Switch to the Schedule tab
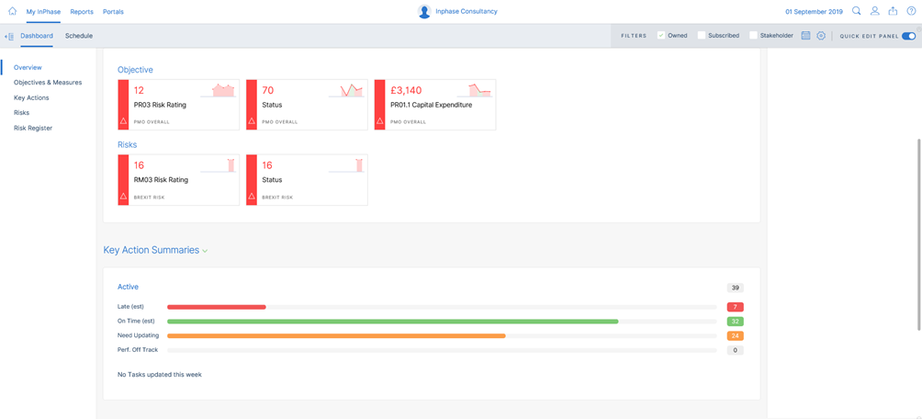The height and width of the screenshot is (419, 922). pos(79,36)
